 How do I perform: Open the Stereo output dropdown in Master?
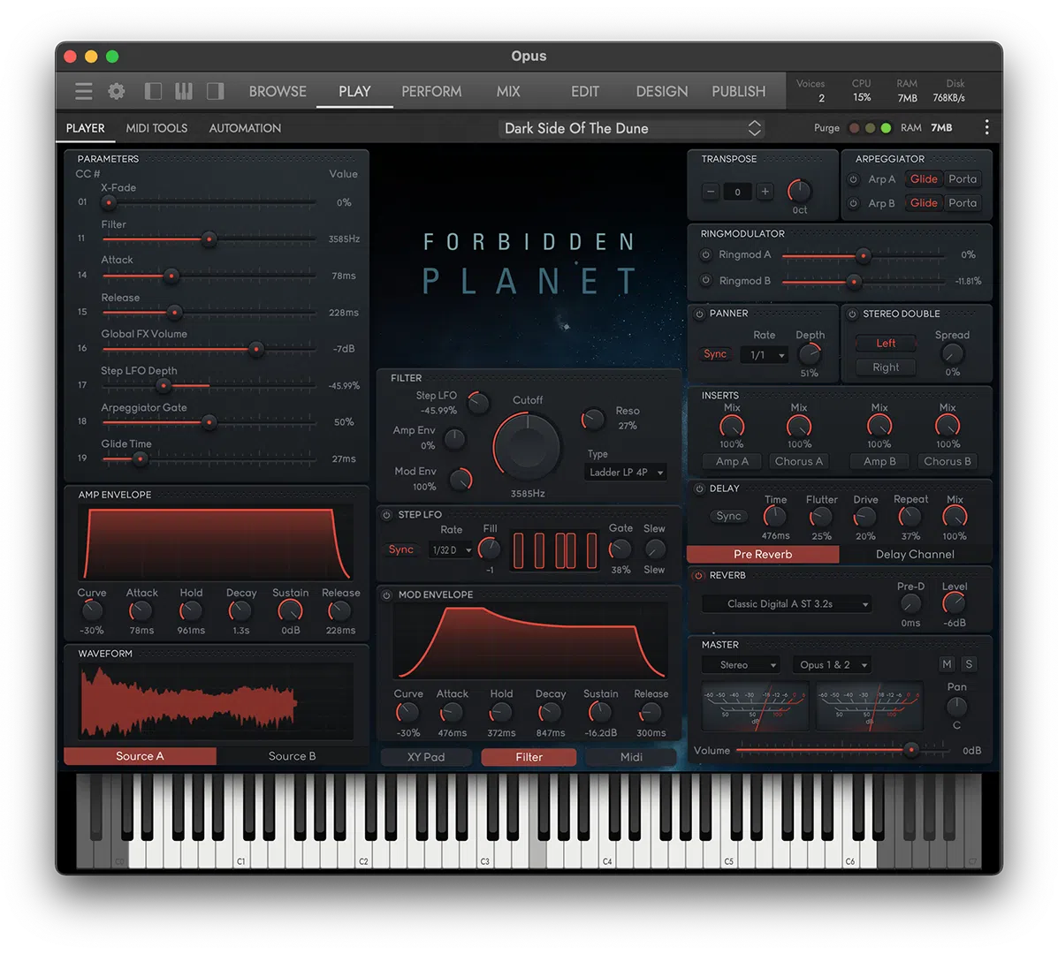741,664
